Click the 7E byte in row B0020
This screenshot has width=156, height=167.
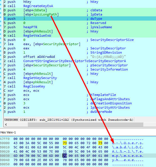point(51,151)
